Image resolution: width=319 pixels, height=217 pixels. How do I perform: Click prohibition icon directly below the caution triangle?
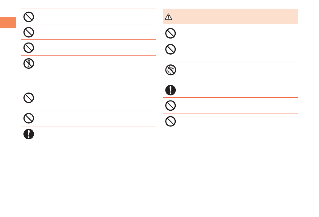tap(170, 33)
